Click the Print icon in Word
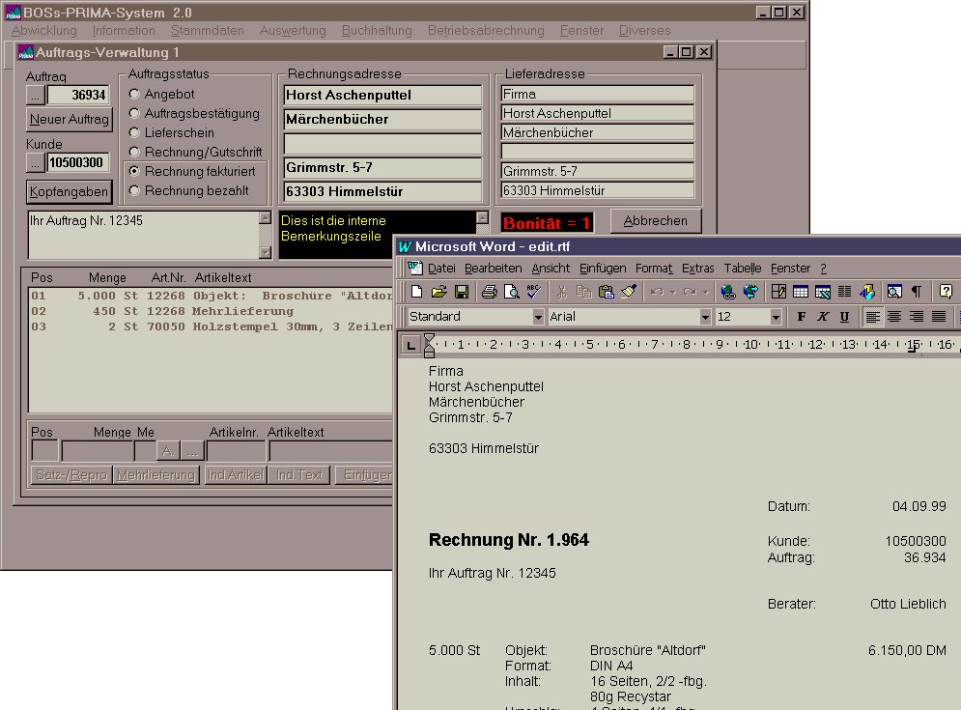Viewport: 961px width, 710px height. tap(489, 292)
